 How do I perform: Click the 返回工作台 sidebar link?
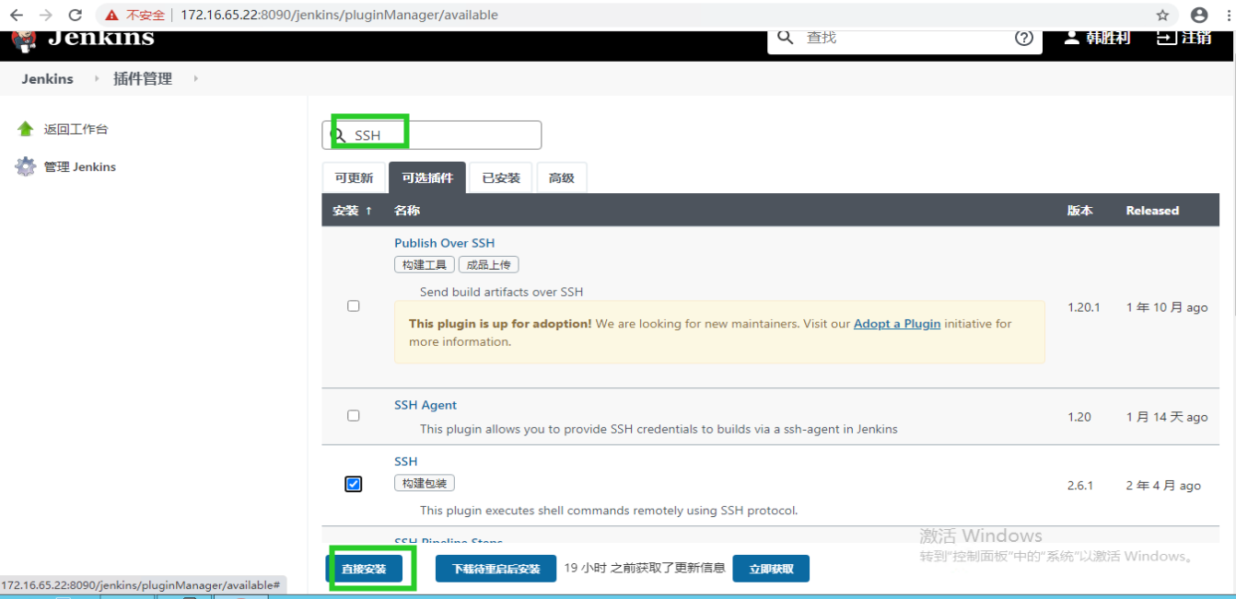(x=76, y=130)
